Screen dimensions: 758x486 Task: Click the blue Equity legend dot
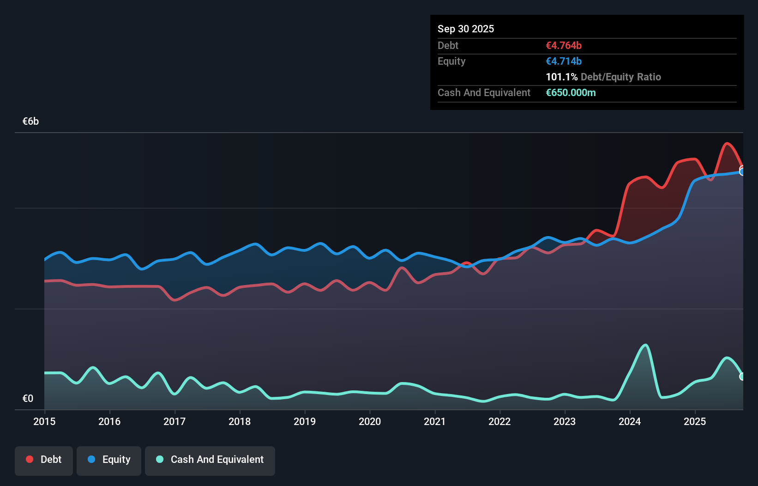(x=91, y=459)
